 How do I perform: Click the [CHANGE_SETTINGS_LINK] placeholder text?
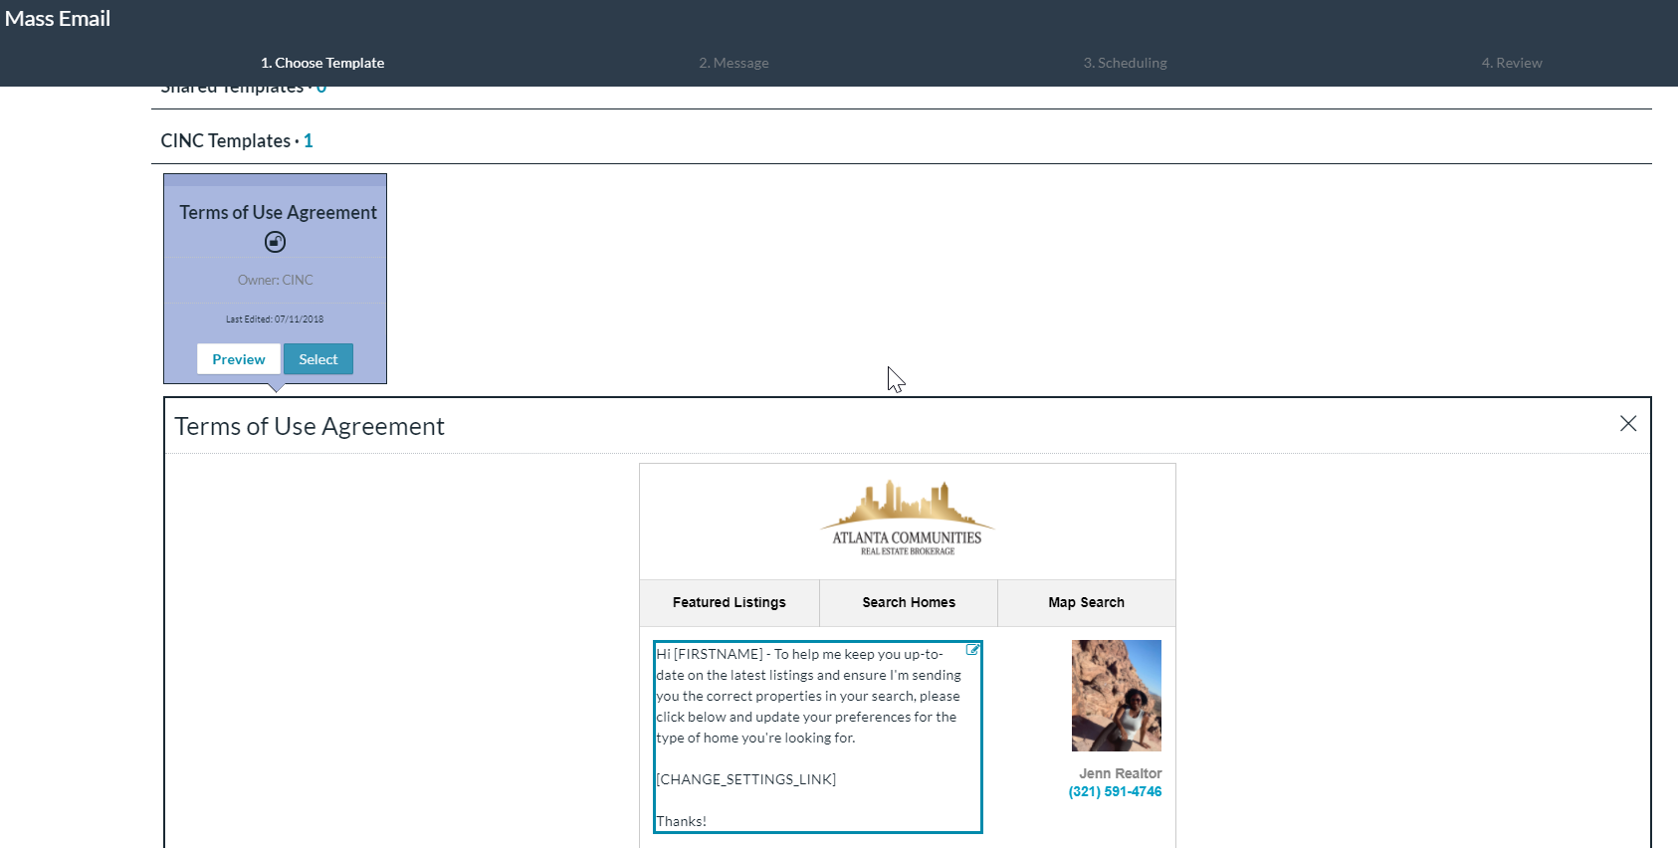(746, 779)
